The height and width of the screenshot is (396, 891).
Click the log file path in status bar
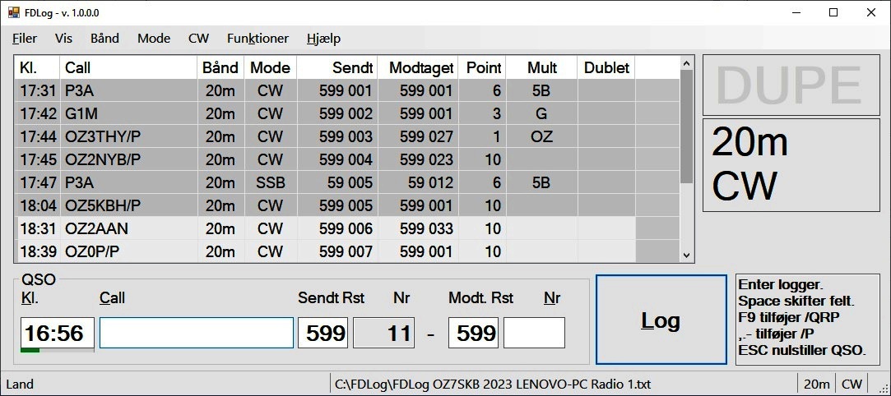coord(493,384)
